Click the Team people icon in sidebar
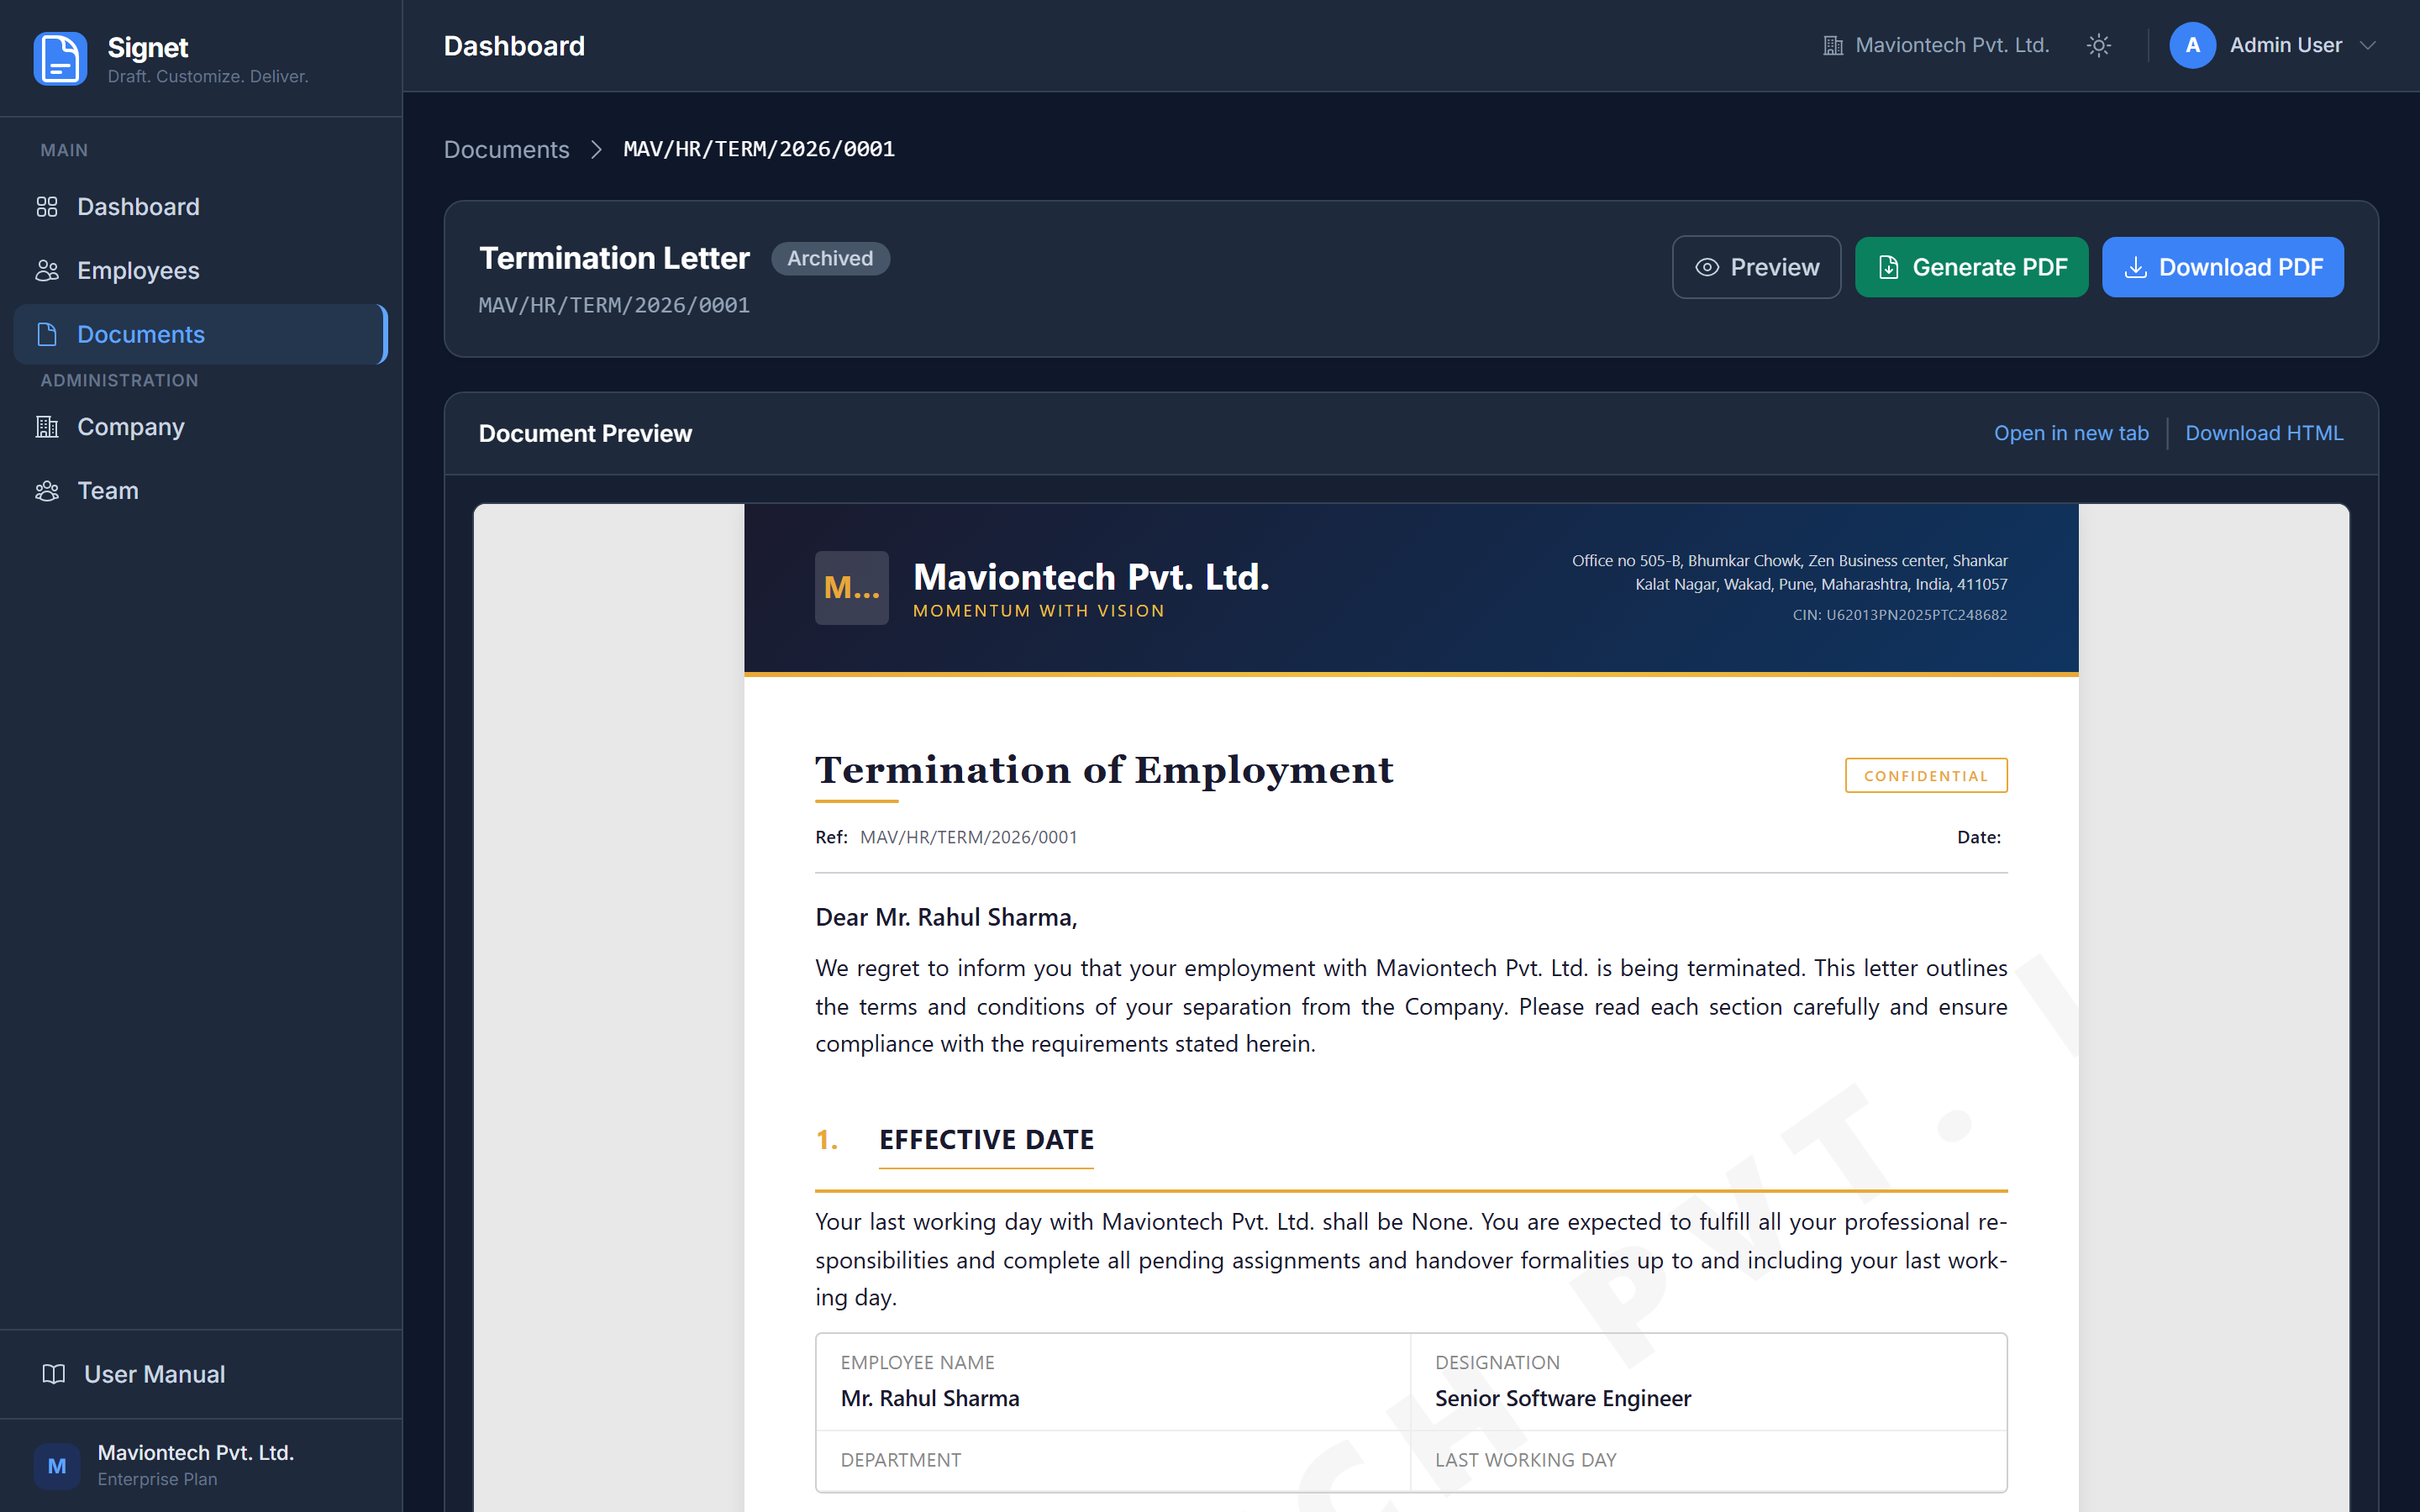The width and height of the screenshot is (2420, 1512). (47, 491)
